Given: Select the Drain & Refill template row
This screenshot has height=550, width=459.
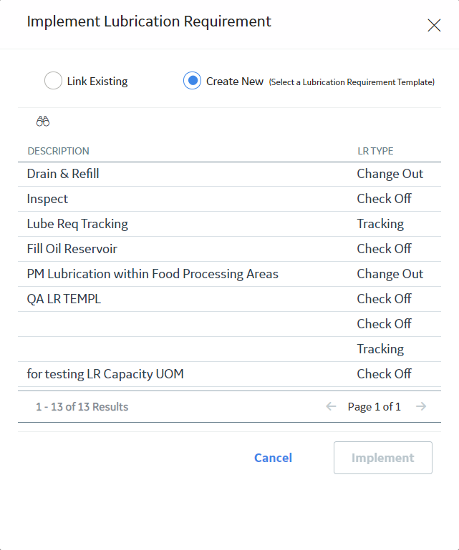Looking at the screenshot, I should pyautogui.click(x=229, y=174).
